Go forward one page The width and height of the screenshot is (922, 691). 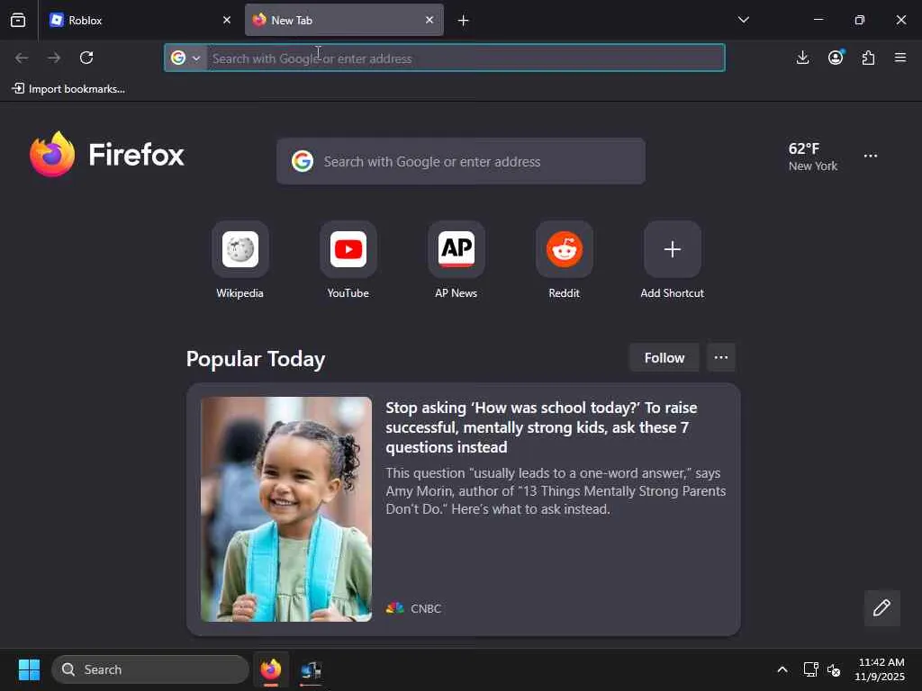pyautogui.click(x=54, y=58)
